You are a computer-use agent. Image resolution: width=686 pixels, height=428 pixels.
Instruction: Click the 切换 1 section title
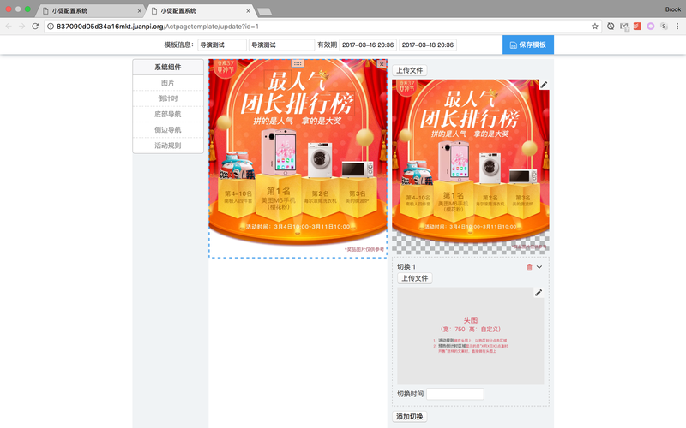pyautogui.click(x=406, y=267)
